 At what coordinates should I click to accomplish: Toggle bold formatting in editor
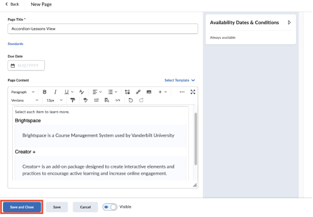click(44, 92)
